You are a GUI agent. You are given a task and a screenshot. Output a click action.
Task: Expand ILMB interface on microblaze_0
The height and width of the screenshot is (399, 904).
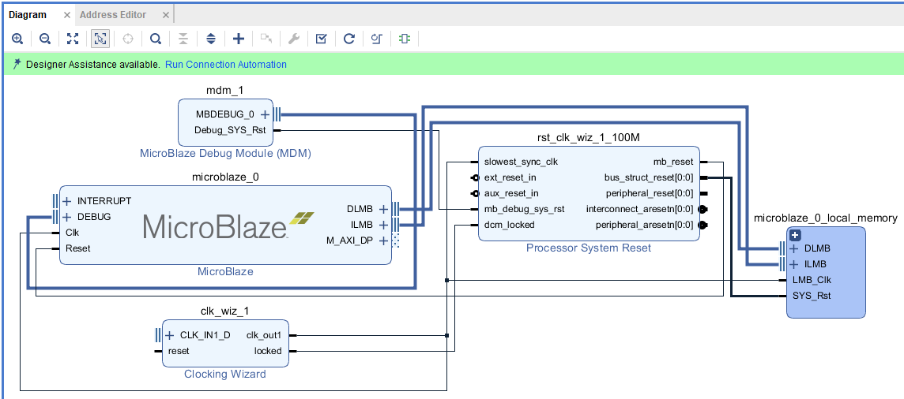tap(382, 225)
